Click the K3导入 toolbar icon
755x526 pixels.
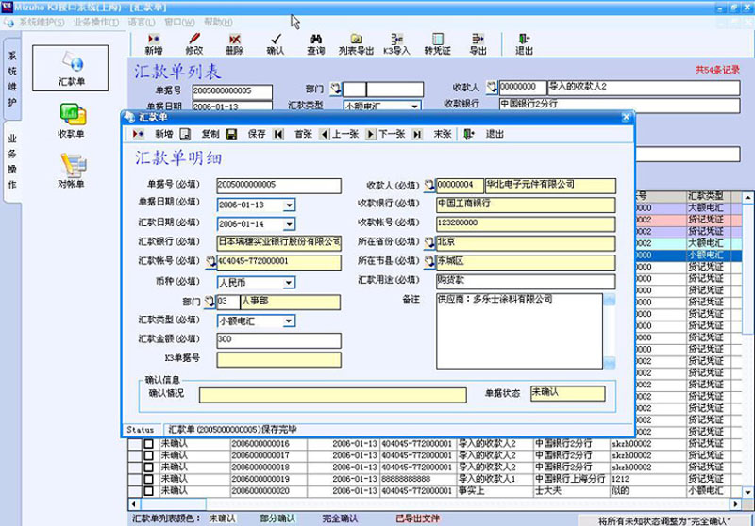click(x=396, y=43)
